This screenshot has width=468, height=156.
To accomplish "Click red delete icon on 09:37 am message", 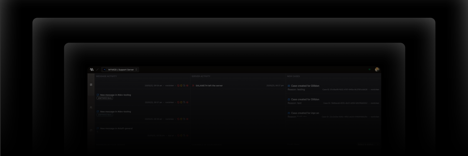I will click(x=187, y=102).
